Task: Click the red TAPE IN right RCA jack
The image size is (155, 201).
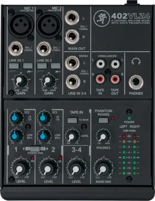Action: click(x=100, y=79)
